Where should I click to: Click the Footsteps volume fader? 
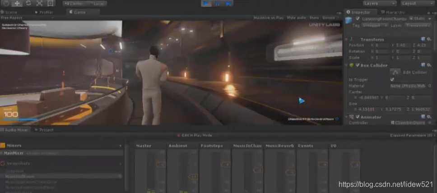coord(226,165)
